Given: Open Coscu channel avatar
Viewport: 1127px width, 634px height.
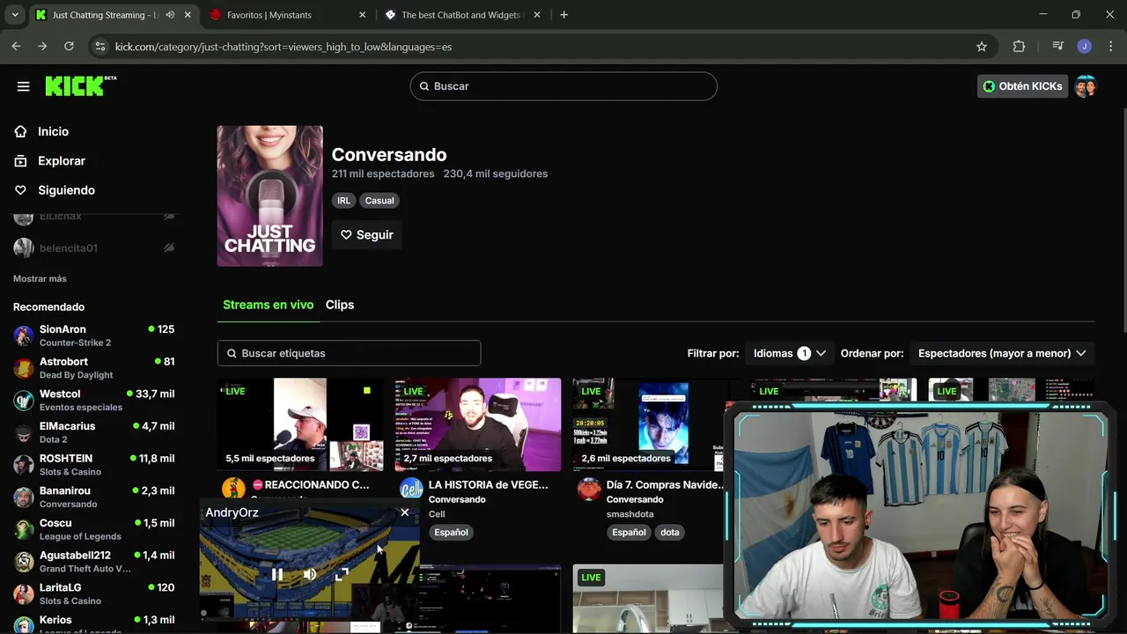Looking at the screenshot, I should 24,529.
